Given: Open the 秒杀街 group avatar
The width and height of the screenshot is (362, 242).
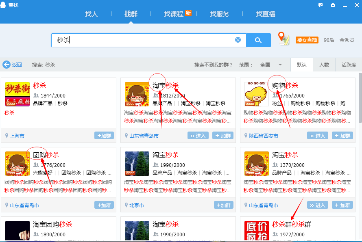Looking at the screenshot, I should point(17,94).
